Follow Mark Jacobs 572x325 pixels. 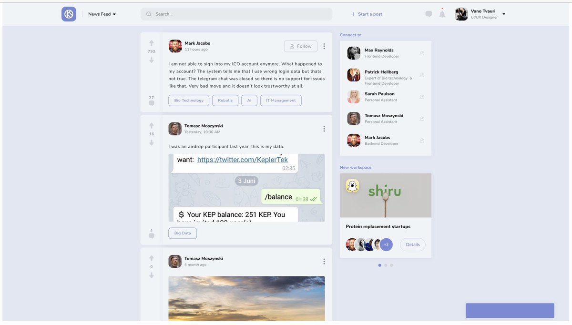tap(301, 46)
